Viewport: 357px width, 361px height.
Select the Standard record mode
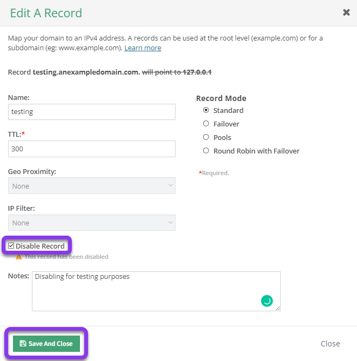point(206,110)
